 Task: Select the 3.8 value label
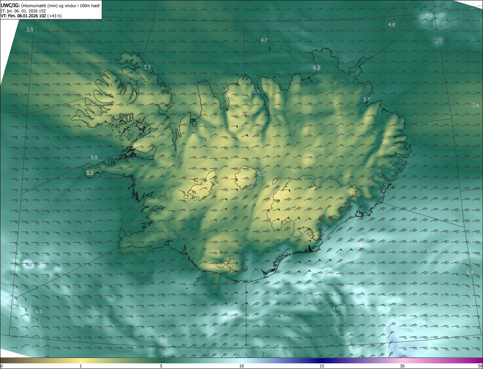[475, 105]
